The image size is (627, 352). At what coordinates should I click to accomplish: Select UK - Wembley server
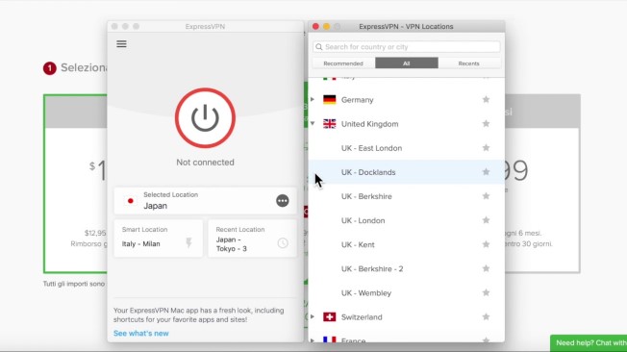(406, 292)
